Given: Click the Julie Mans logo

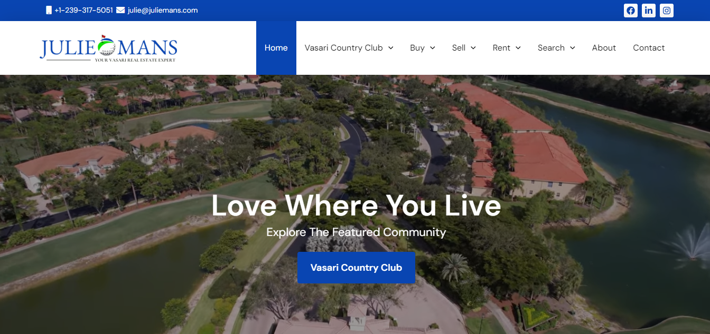Looking at the screenshot, I should click(x=108, y=48).
